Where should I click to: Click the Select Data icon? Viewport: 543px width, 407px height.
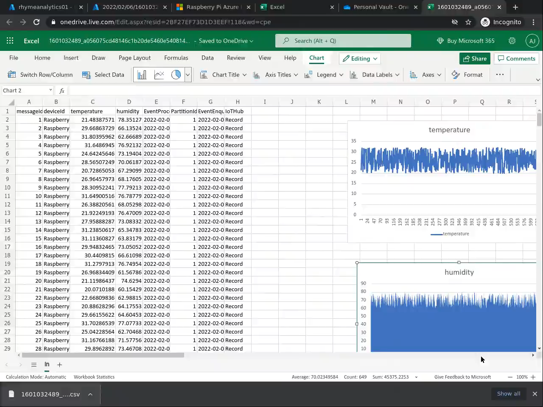(x=86, y=75)
